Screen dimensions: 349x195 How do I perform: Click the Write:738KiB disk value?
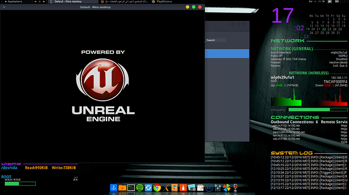pyautogui.click(x=64, y=168)
